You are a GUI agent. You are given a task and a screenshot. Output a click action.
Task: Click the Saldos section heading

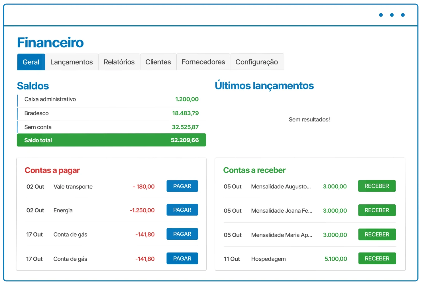[x=33, y=86]
